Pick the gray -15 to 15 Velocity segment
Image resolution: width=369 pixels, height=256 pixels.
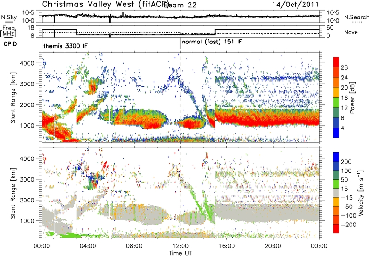click(x=336, y=193)
